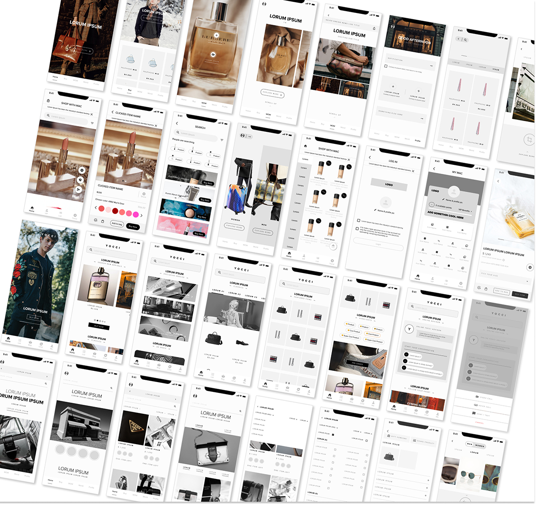Tick the first checkbox on the Log In screen
This screenshot has width=536, height=521.
[358, 220]
